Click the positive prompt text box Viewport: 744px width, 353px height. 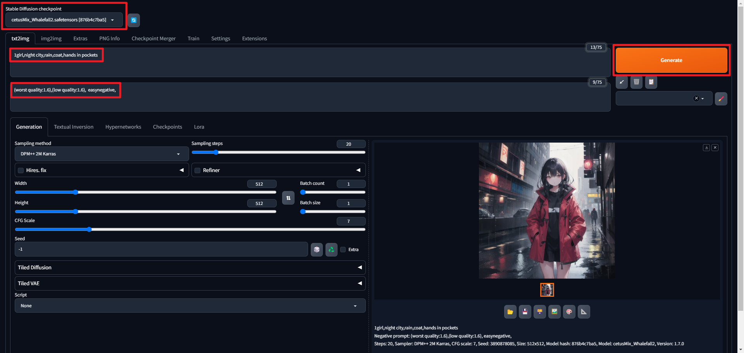tap(310, 62)
